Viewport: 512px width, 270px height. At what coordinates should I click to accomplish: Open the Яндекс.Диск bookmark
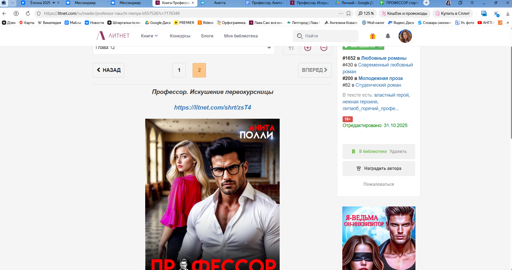click(x=401, y=23)
